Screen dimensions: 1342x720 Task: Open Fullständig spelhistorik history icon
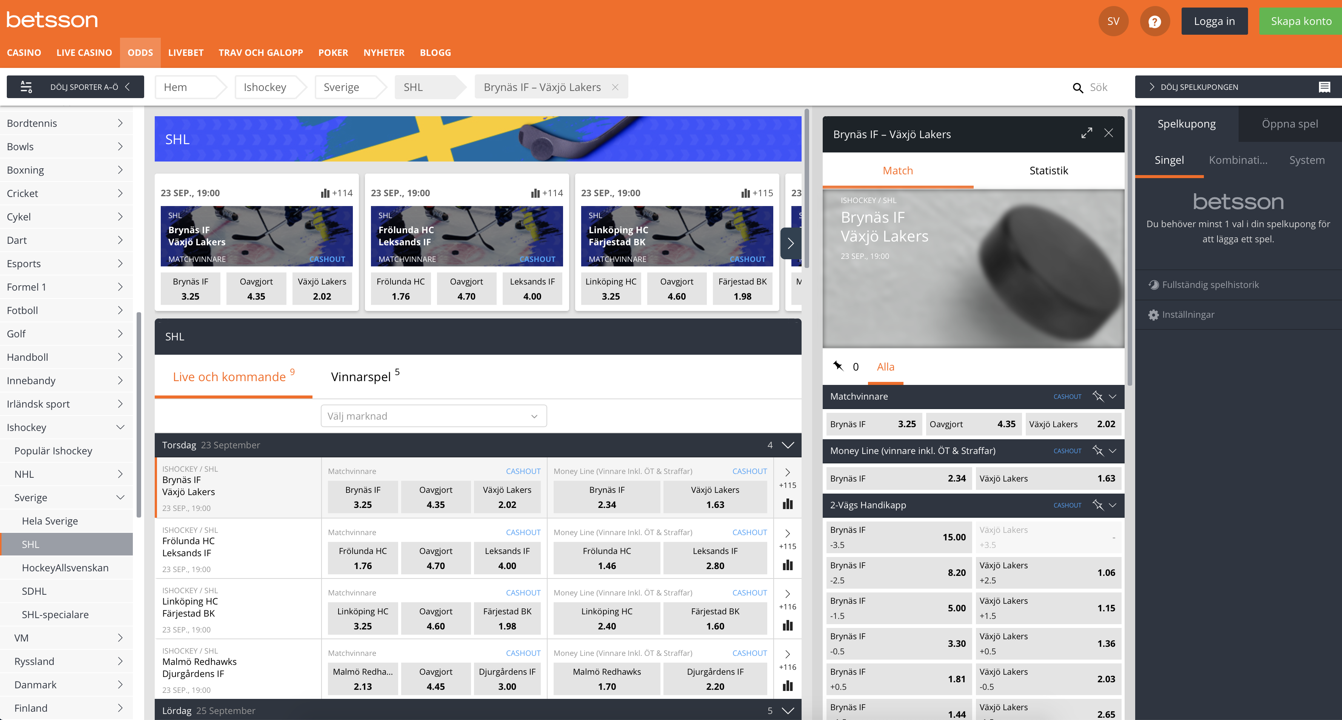pos(1153,285)
